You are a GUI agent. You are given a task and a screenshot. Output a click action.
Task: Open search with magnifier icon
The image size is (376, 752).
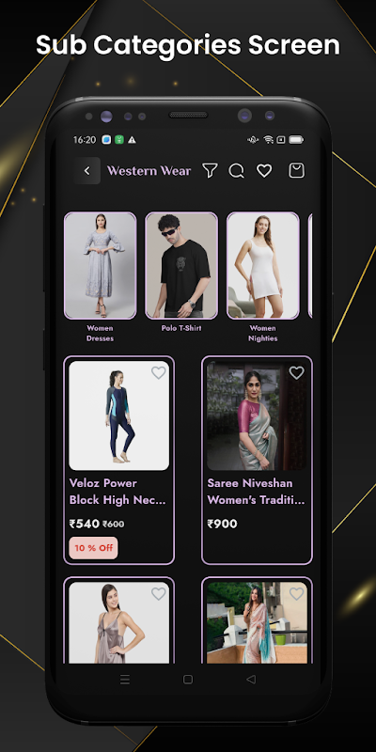237,171
